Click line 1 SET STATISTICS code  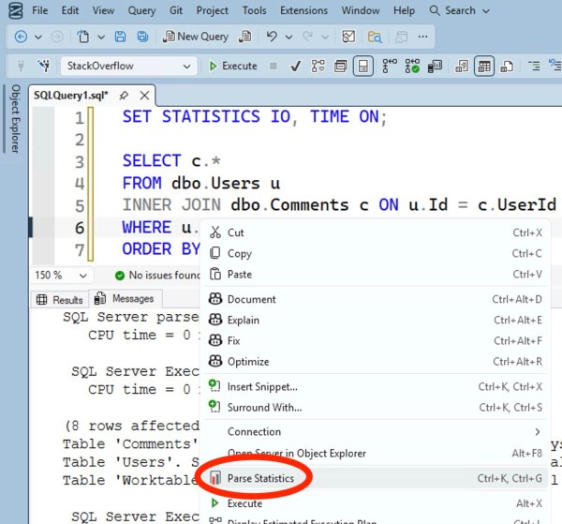tap(255, 117)
